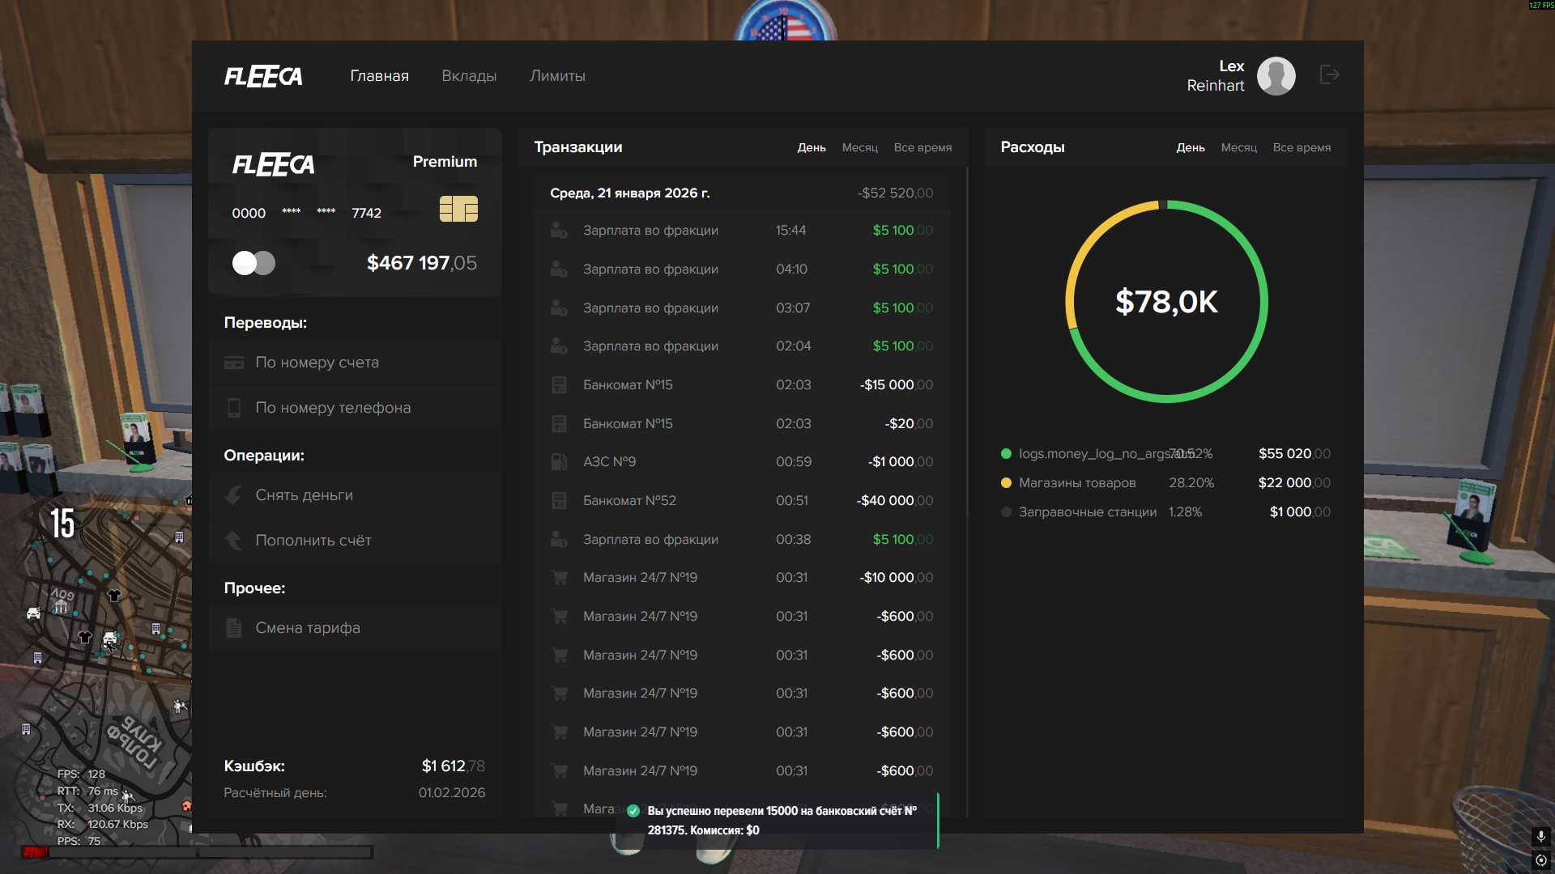Viewport: 1555px width, 874px height.
Task: Click the card chip icon
Action: click(458, 209)
